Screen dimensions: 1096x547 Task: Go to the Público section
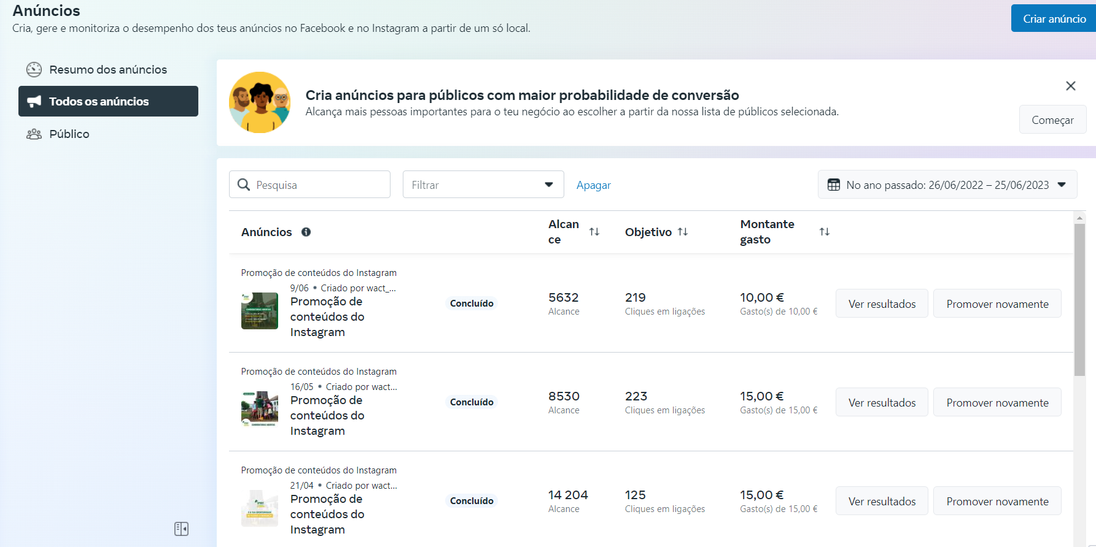[108, 134]
